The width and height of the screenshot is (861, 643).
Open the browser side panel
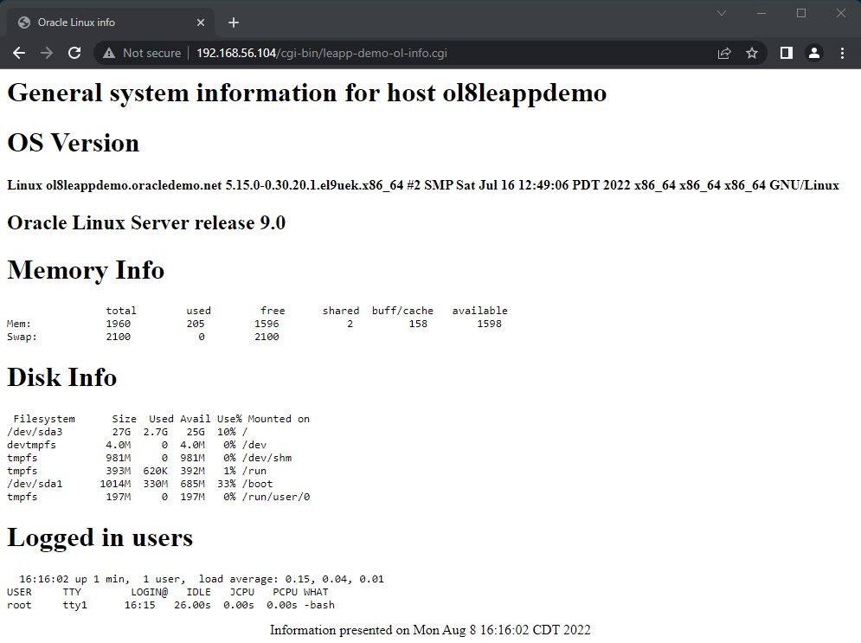[786, 53]
